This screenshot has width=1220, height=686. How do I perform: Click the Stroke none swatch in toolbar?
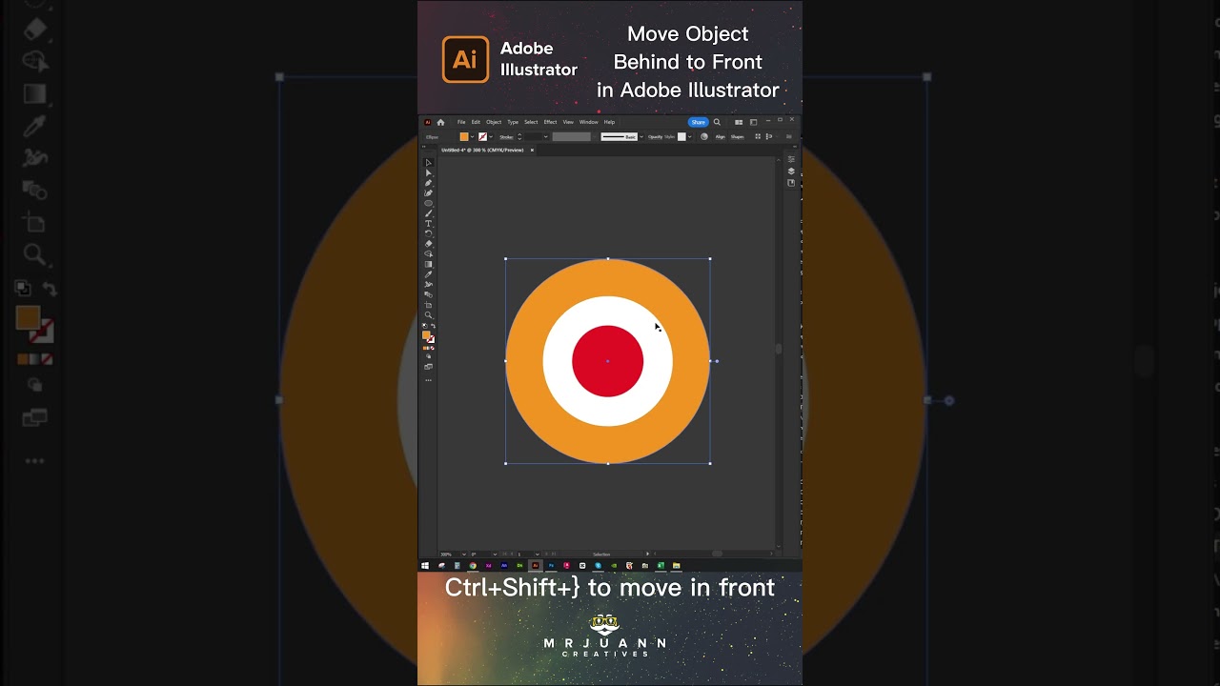pos(431,339)
